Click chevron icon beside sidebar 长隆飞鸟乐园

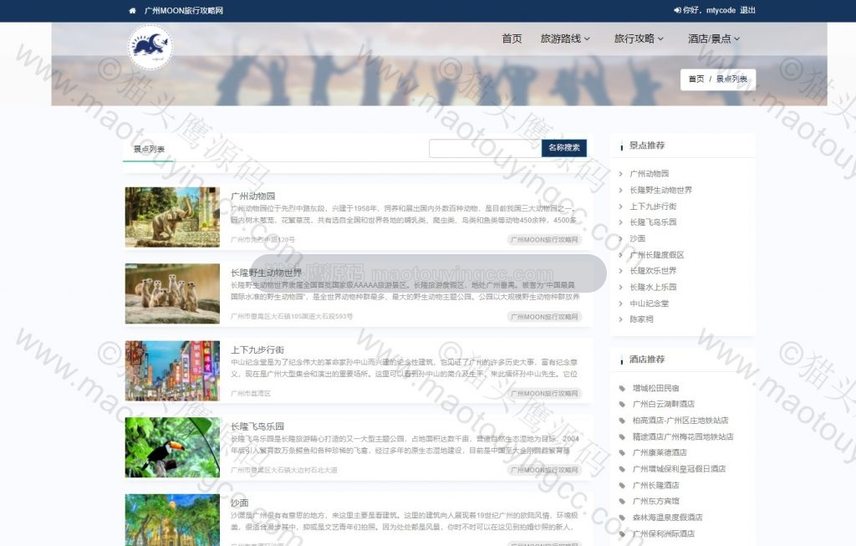[621, 222]
